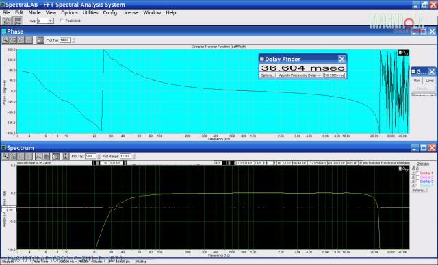Image resolution: width=438 pixels, height=265 pixels.
Task: Click the Spectrum Plot Range spinner arrows
Action: pos(133,156)
